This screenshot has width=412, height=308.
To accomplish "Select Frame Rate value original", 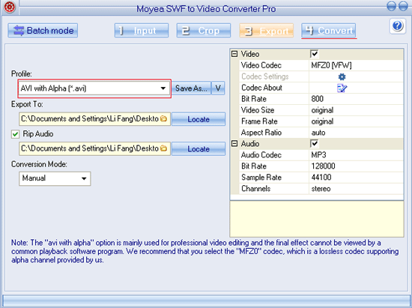I will (356, 121).
